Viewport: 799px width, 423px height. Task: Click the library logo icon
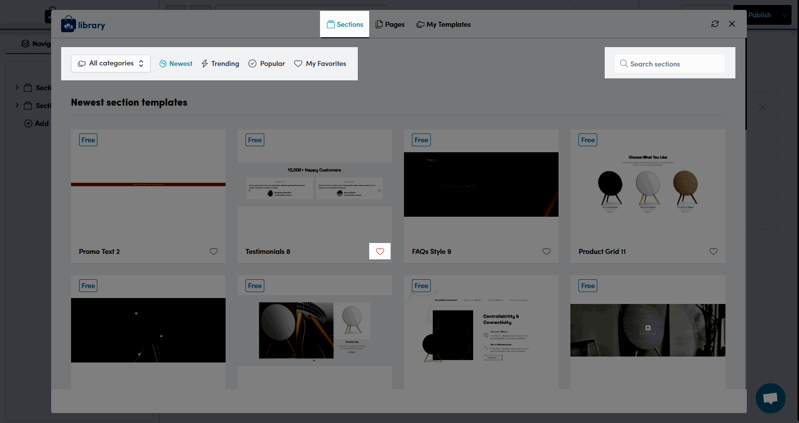(x=69, y=24)
